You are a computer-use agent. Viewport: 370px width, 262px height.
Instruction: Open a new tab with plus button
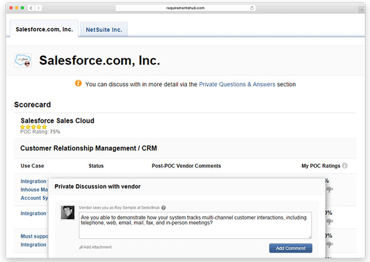362,10
